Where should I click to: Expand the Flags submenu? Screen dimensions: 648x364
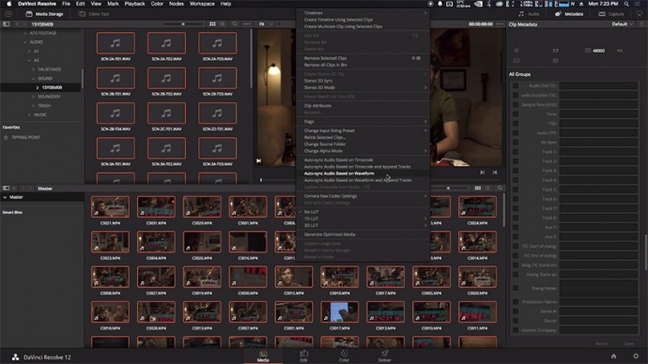click(363, 122)
